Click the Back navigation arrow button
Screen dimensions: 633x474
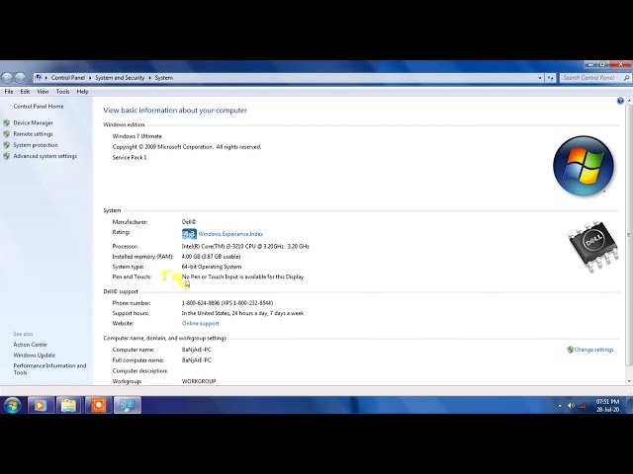(8, 78)
